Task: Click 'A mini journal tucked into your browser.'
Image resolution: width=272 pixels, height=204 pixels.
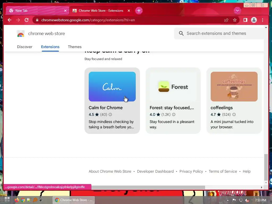Action: click(232, 124)
